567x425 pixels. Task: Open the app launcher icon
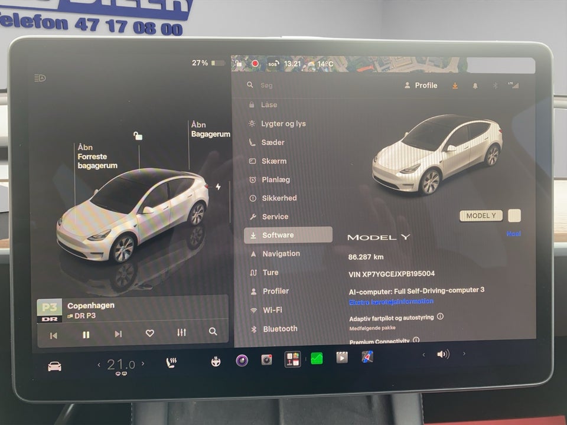[292, 359]
